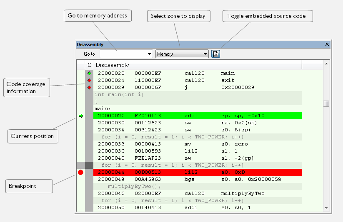Click red coverage diamond at address 20000024
343x222 pixels.
[89, 80]
